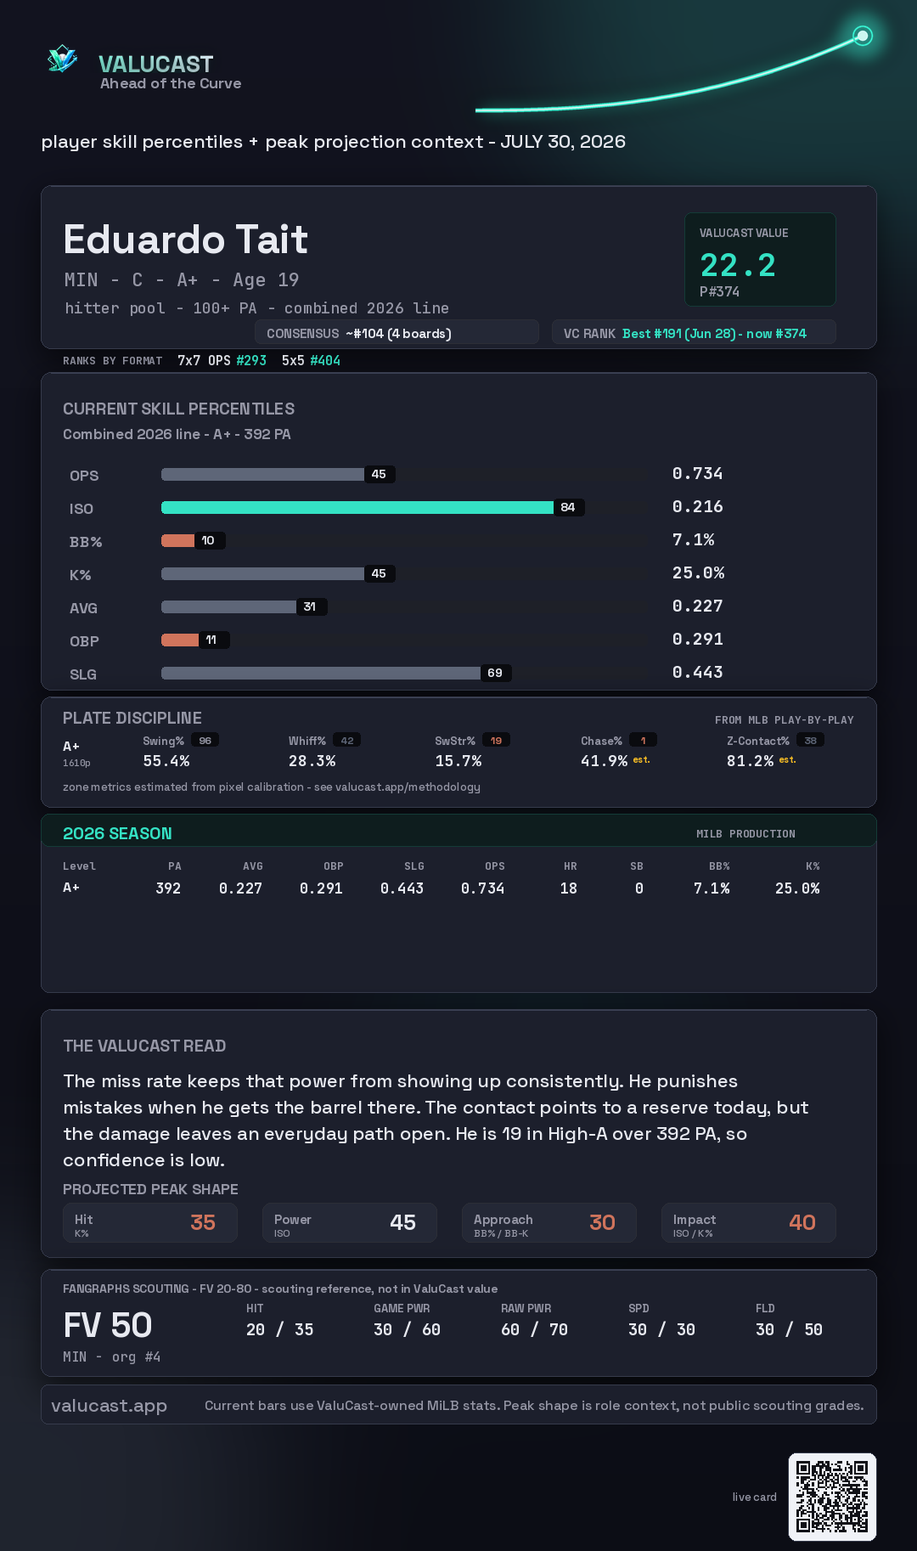This screenshot has height=1551, width=917.
Task: Click the Swing% percentile badge 96
Action: [205, 741]
